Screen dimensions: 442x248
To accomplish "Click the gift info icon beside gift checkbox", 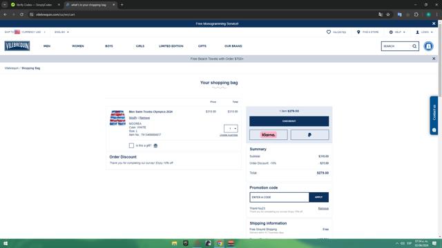I will tap(155, 145).
